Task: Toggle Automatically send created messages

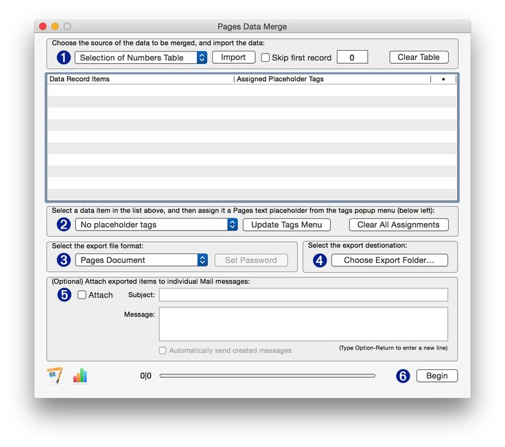Action: (163, 350)
